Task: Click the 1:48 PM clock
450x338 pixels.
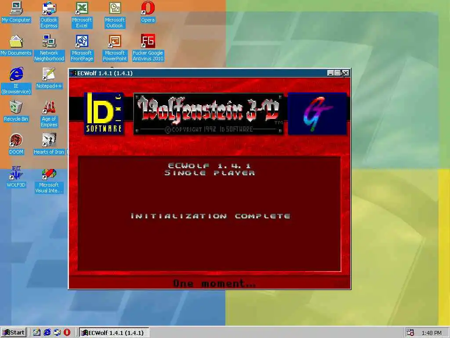Action: pyautogui.click(x=432, y=333)
